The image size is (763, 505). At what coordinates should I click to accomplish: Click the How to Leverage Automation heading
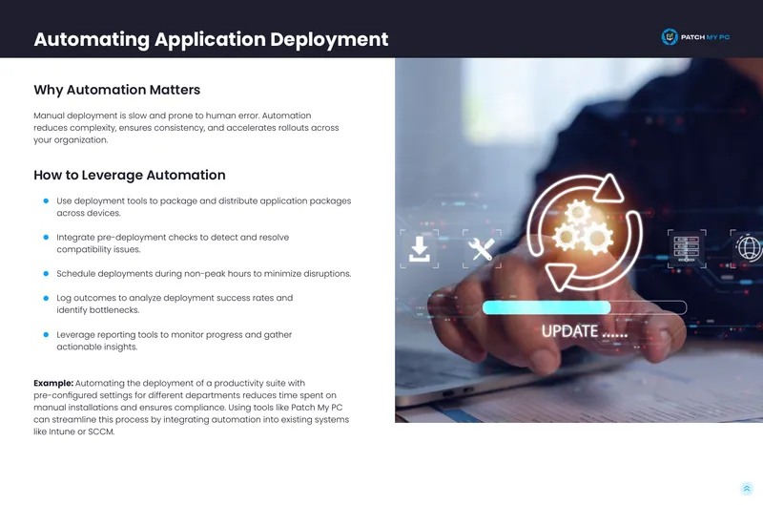(x=130, y=176)
